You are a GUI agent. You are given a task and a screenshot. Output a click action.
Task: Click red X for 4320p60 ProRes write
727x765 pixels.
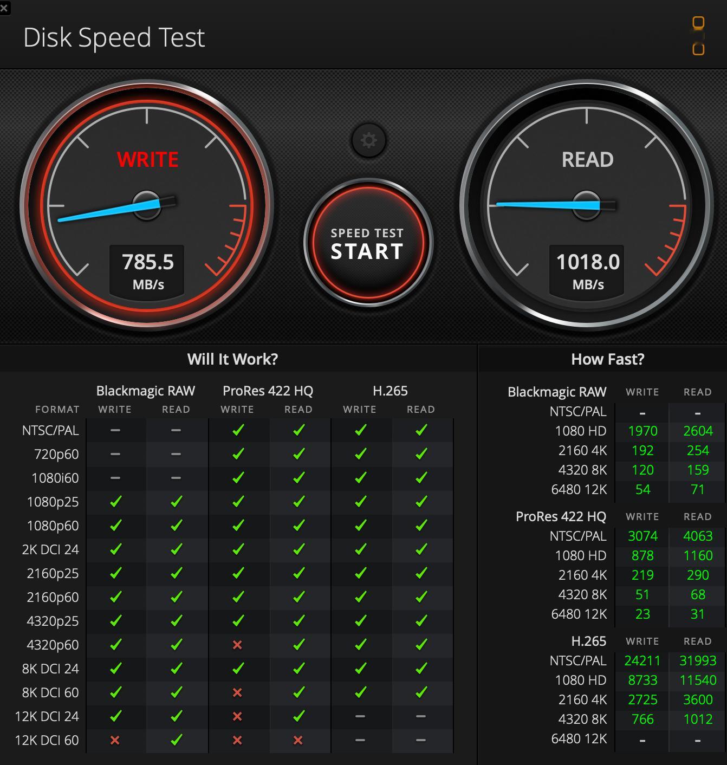pyautogui.click(x=237, y=645)
